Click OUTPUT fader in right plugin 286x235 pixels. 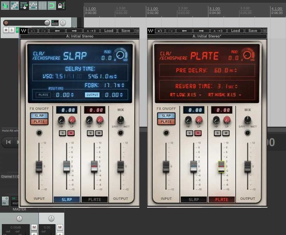(x=247, y=167)
